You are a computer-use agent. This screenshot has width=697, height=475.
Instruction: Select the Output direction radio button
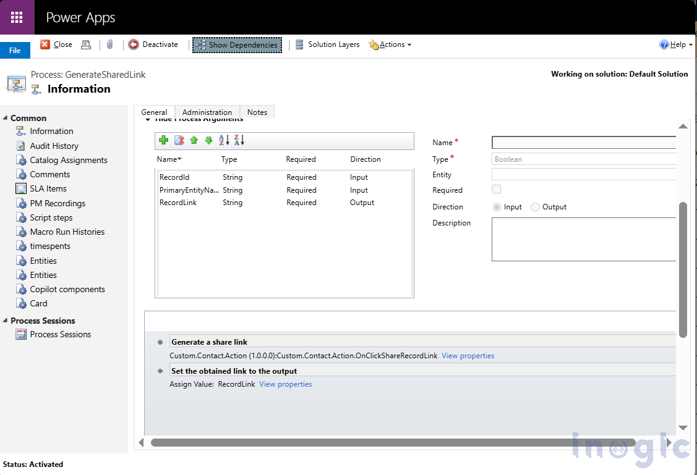tap(535, 207)
